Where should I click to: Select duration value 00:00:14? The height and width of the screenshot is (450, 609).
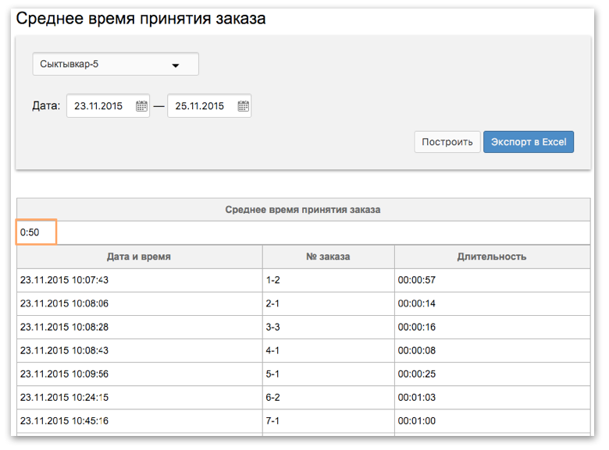[417, 303]
